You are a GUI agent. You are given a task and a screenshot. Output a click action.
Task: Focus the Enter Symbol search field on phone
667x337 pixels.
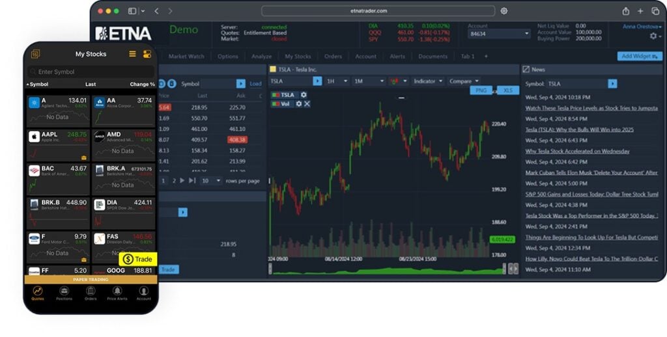(91, 72)
